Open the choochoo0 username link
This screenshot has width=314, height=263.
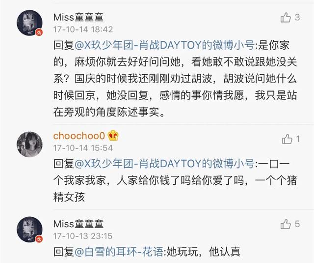pos(79,136)
